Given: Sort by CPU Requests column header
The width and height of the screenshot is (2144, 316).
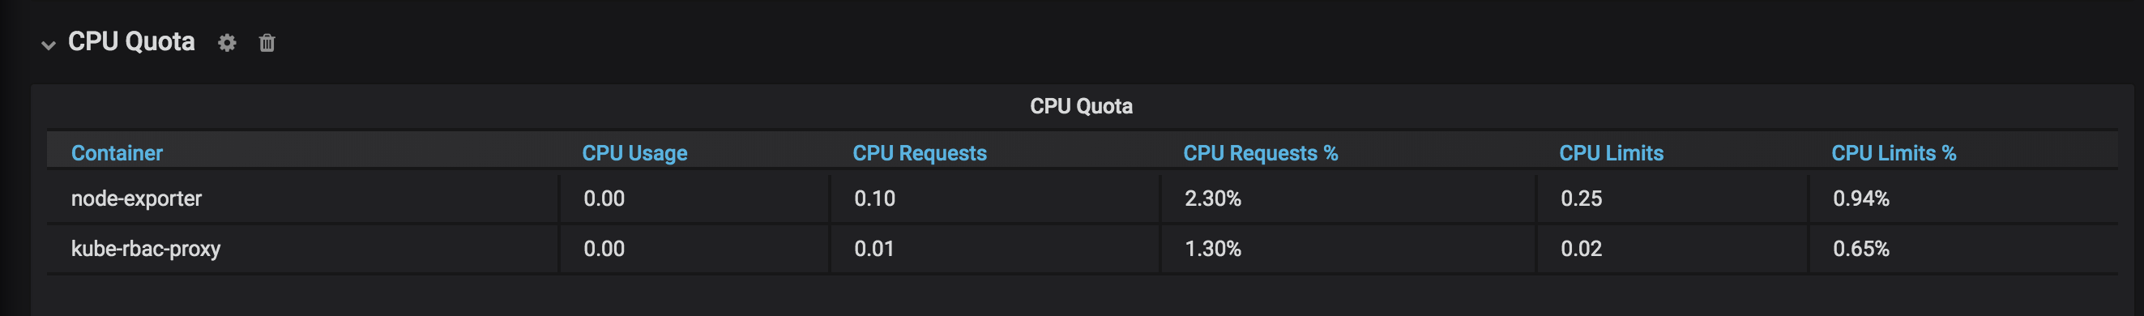Looking at the screenshot, I should coord(920,153).
